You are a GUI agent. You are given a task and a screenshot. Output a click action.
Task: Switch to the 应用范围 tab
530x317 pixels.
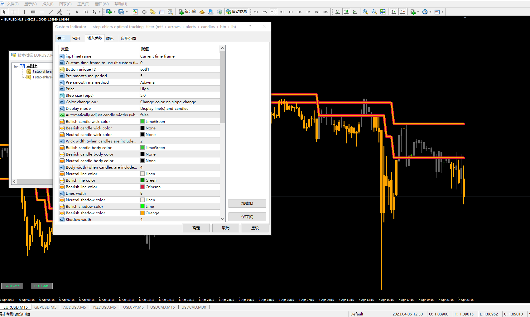(x=128, y=38)
